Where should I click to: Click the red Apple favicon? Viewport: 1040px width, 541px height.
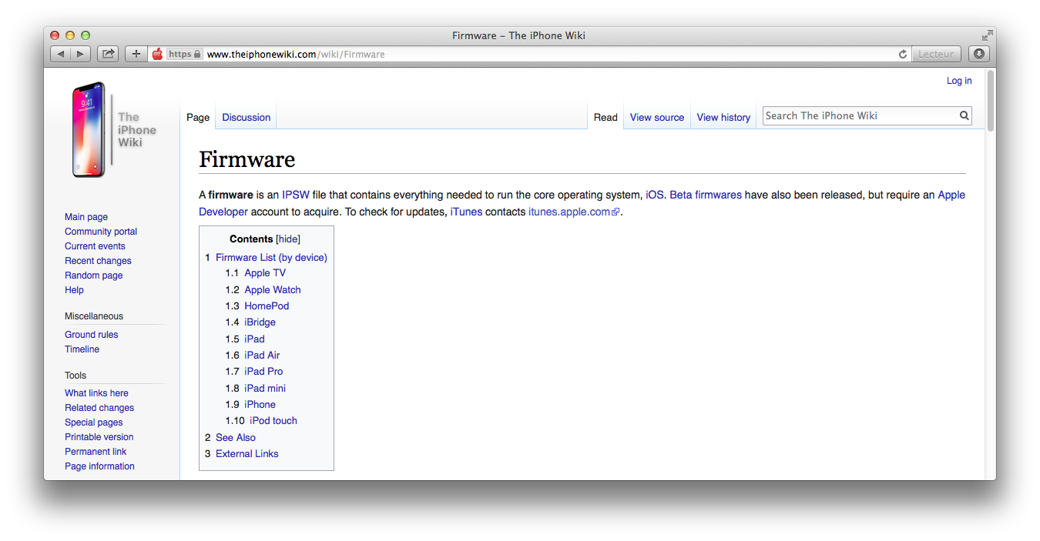coord(157,54)
